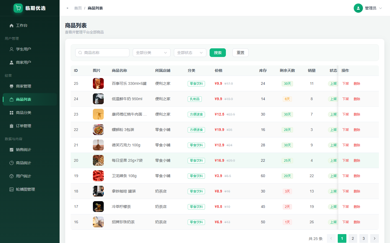Screen dimensions: 390x243
Task: Click the 2天 remaining days tag
Action: coord(287,207)
